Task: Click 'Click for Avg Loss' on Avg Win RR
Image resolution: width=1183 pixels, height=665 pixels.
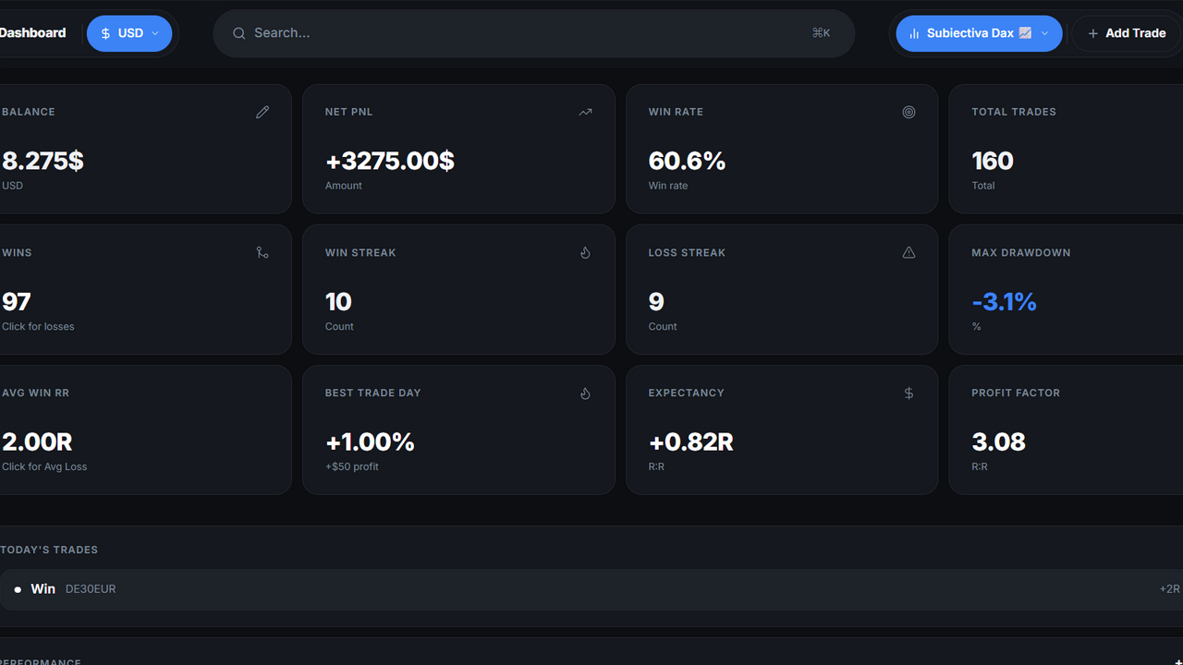Action: tap(44, 466)
